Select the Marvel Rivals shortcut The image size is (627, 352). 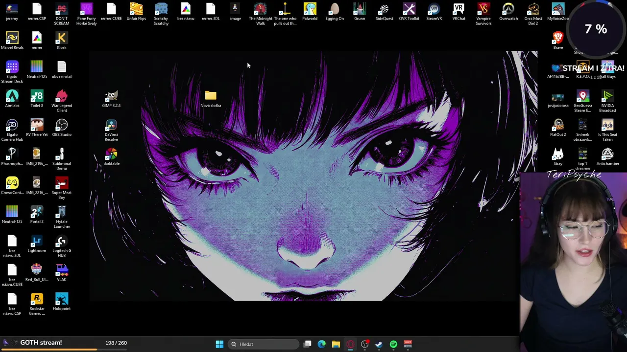click(12, 41)
